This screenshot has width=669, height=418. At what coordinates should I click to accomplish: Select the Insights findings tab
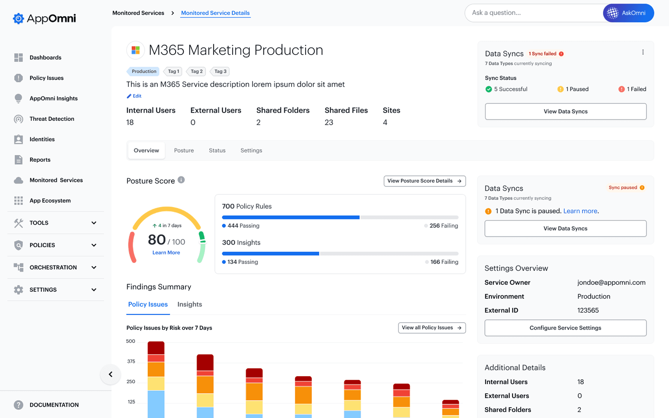(189, 304)
